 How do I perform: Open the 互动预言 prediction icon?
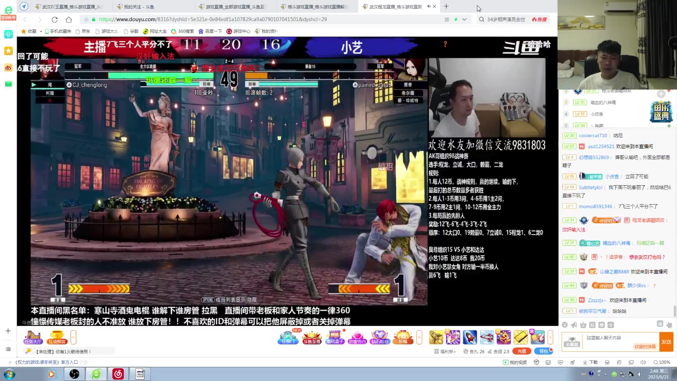click(57, 337)
